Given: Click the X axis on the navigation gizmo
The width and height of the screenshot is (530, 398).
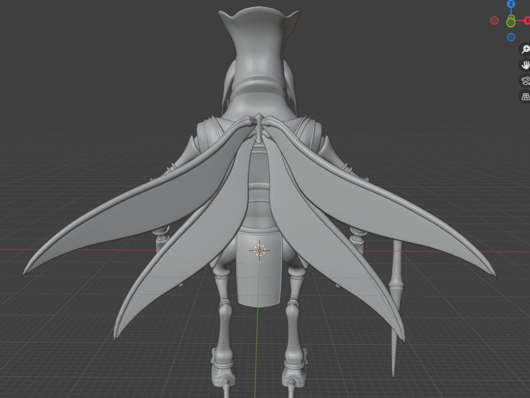Looking at the screenshot, I should coord(527,20).
